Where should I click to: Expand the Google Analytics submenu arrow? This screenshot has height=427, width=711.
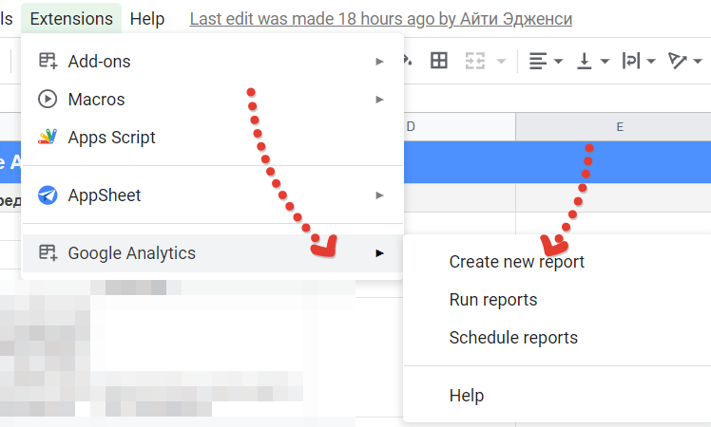point(379,253)
